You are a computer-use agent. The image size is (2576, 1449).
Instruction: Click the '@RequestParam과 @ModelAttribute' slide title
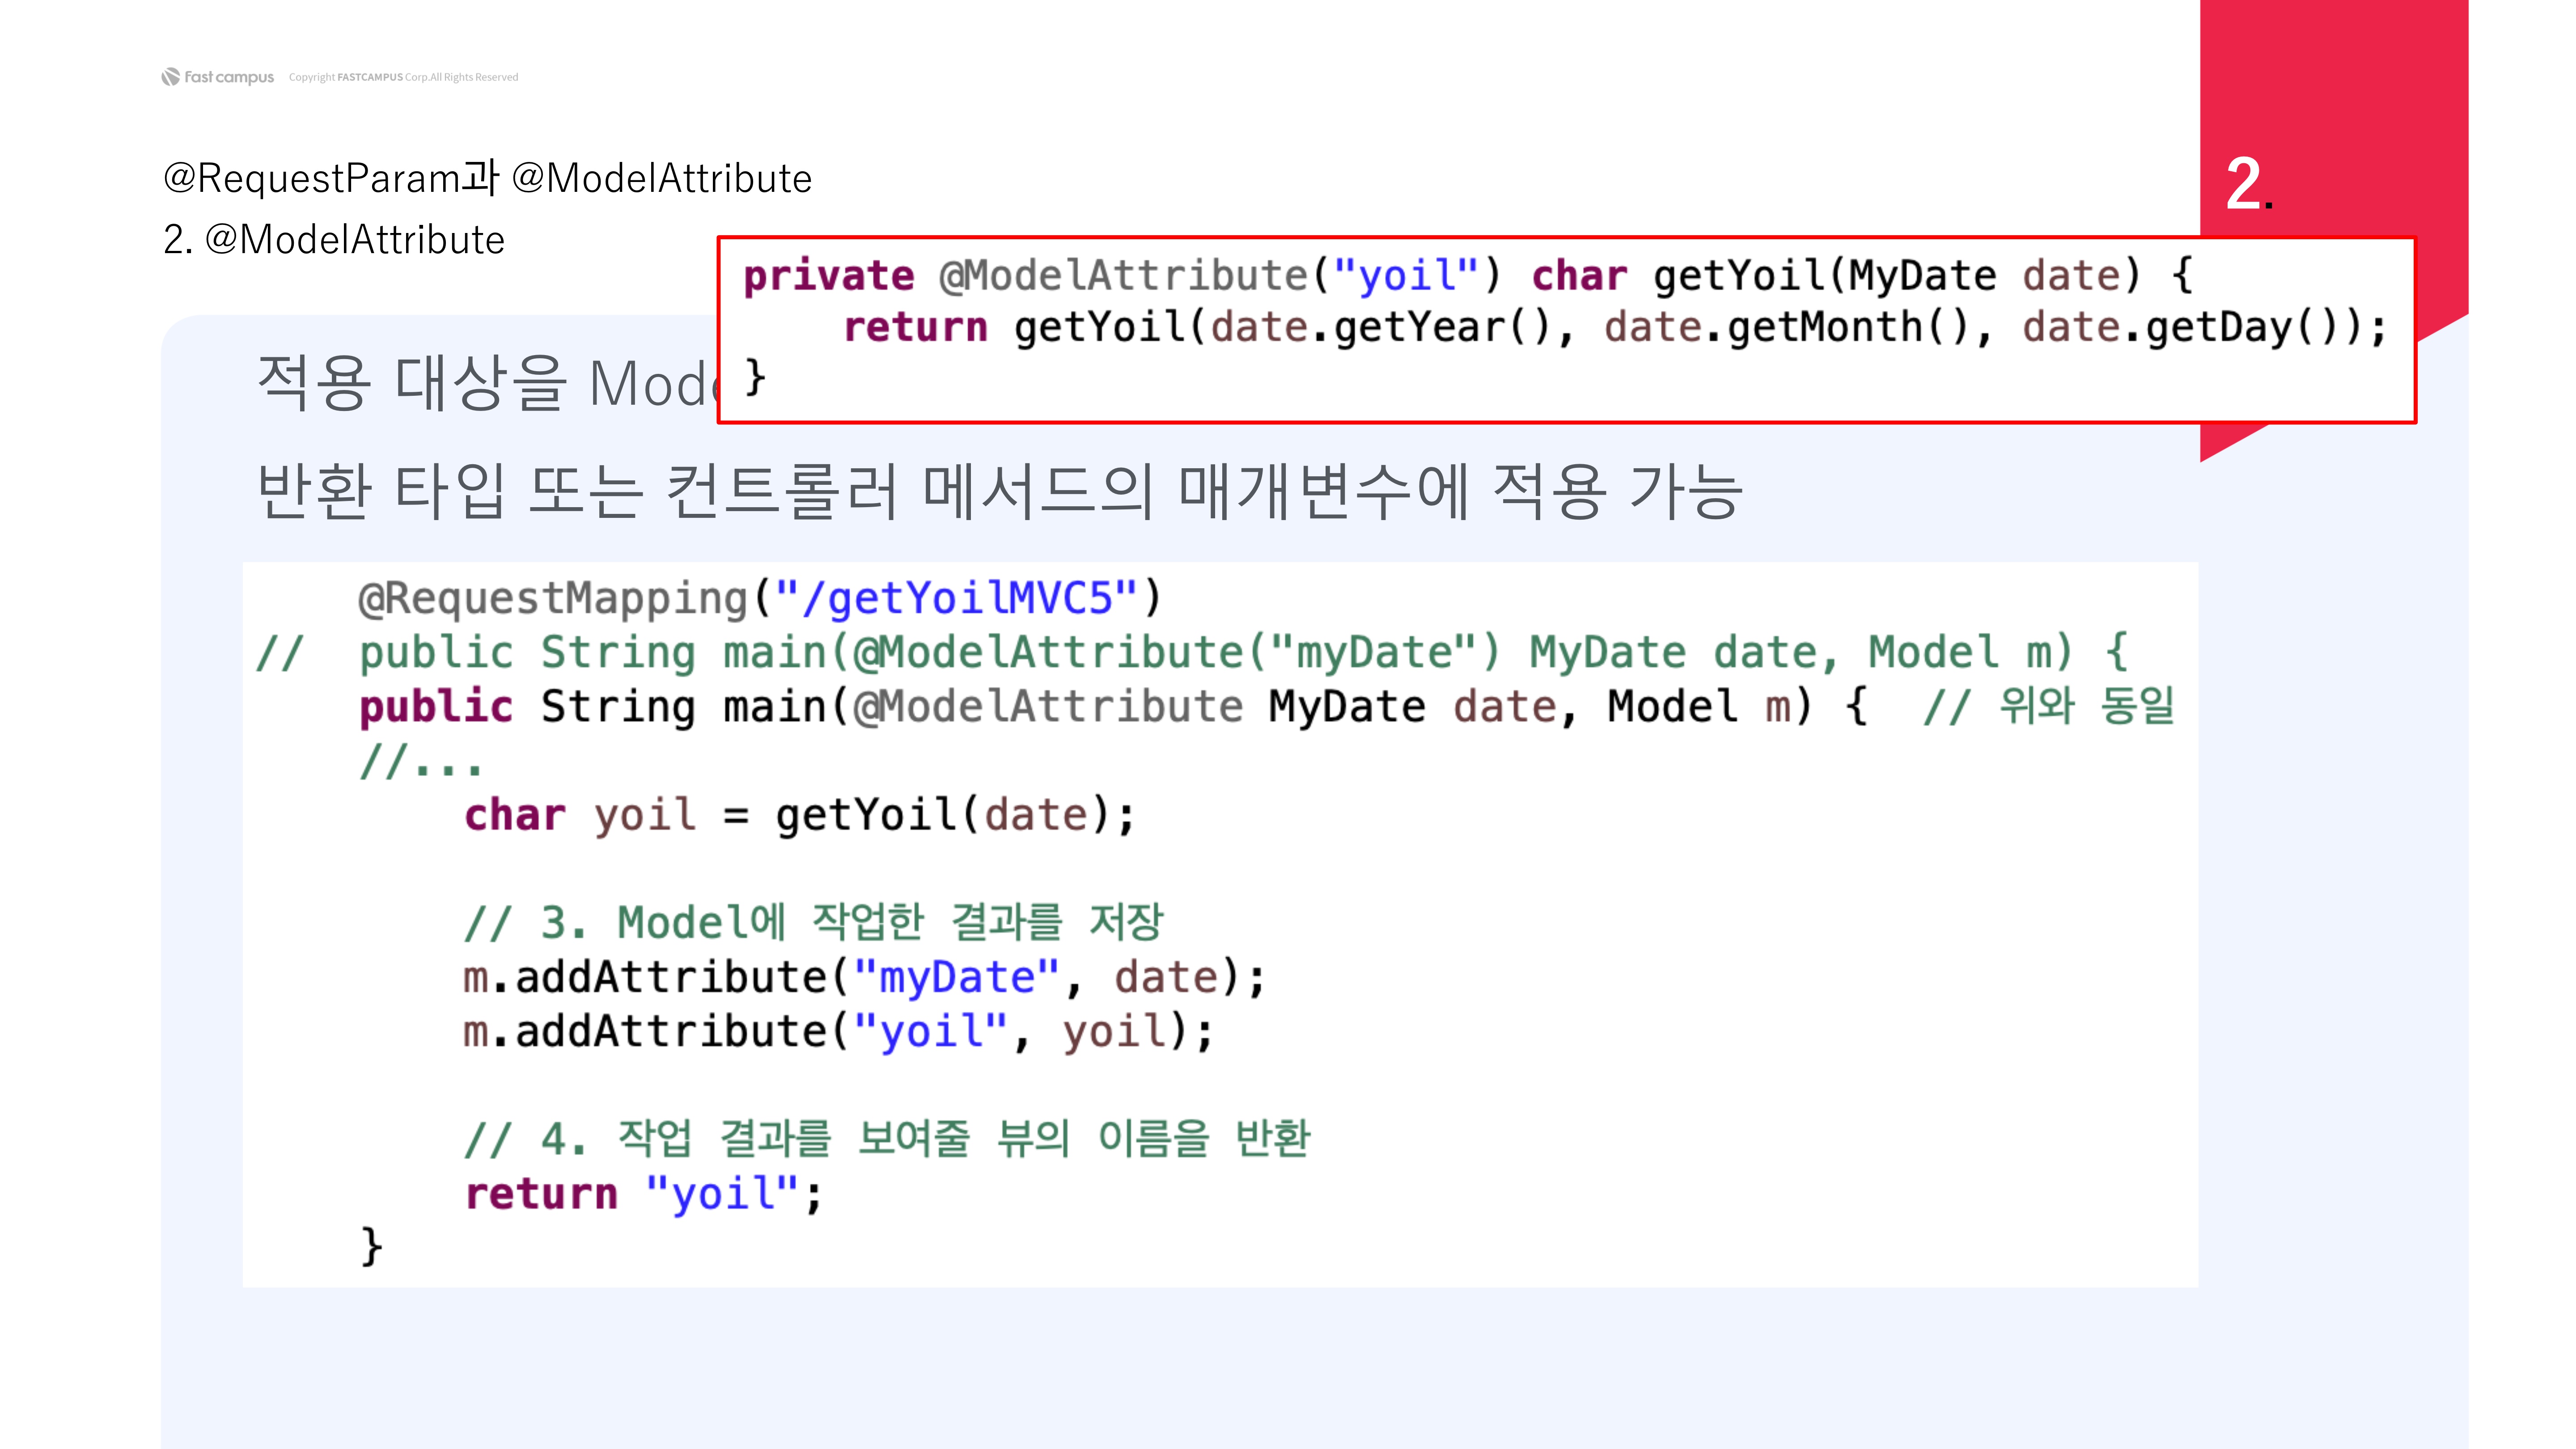coord(487,178)
